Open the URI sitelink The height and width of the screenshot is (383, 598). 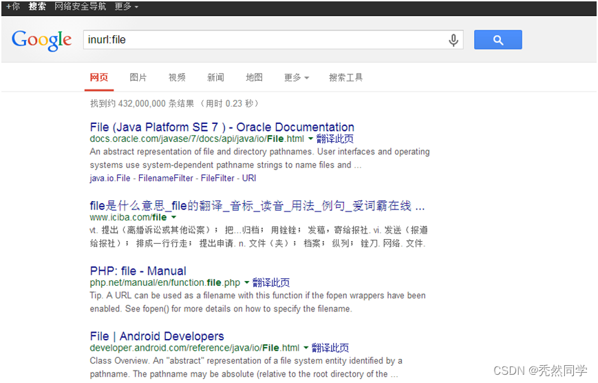pos(249,178)
